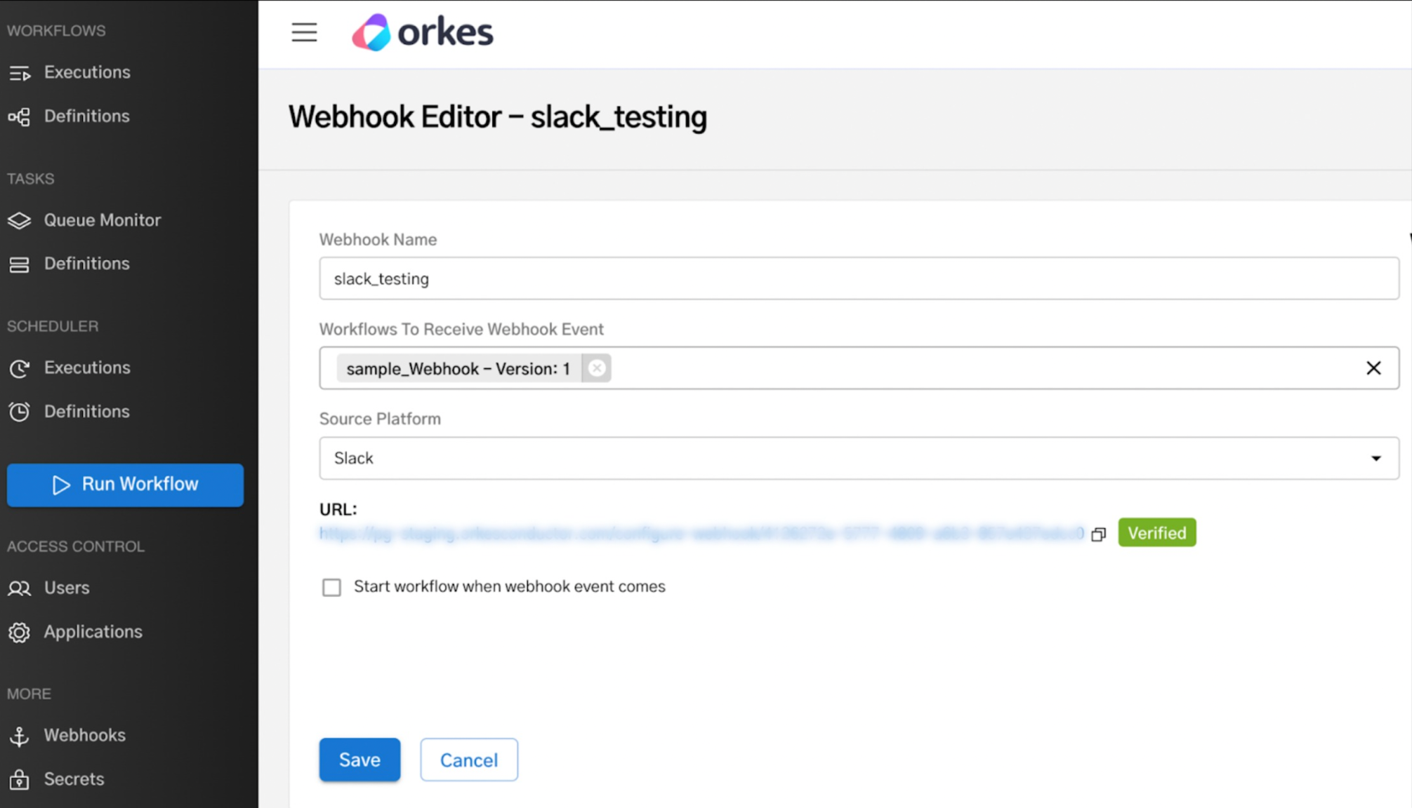This screenshot has height=808, width=1412.
Task: Click the Verified status badge
Action: (1156, 532)
